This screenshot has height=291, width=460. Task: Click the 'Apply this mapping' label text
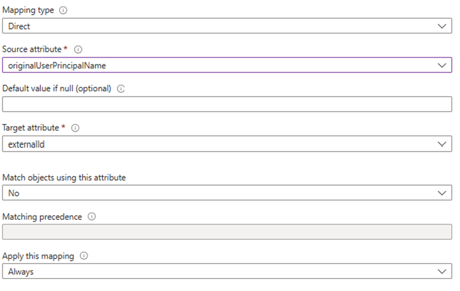point(38,256)
